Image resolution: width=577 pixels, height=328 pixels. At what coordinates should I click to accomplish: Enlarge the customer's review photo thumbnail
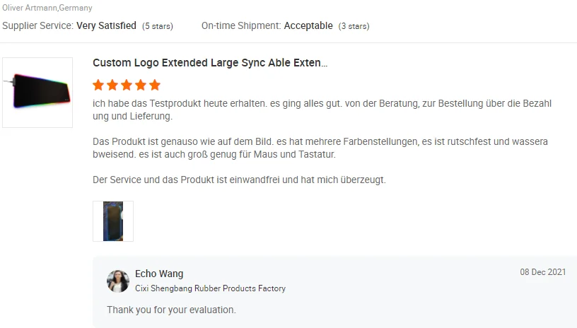click(113, 221)
